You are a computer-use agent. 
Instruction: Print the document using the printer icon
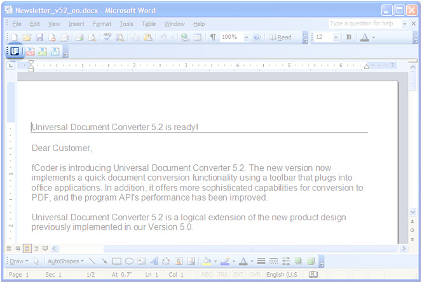pos(79,37)
